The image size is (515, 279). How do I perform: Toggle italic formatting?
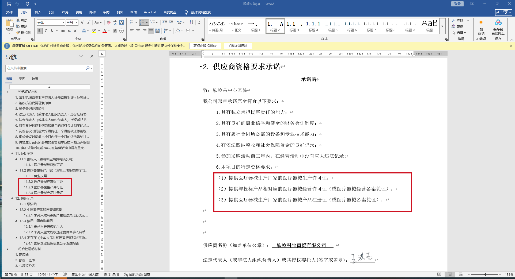[x=46, y=31]
